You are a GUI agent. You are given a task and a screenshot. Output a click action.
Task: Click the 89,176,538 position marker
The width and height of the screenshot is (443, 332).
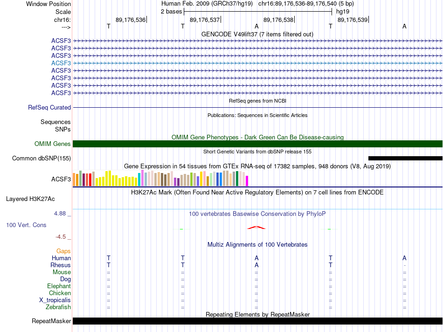point(278,20)
